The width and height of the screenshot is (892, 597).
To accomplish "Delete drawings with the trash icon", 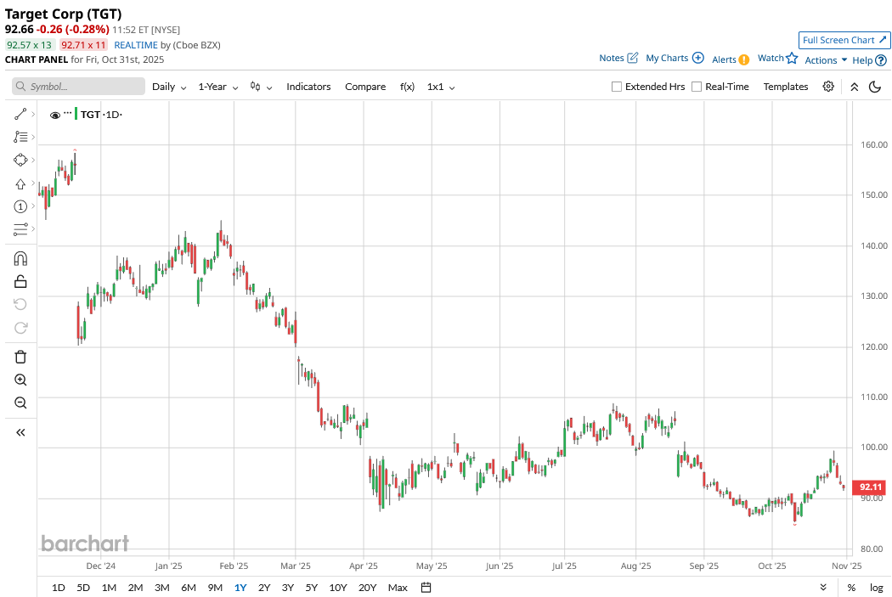I will (21, 357).
